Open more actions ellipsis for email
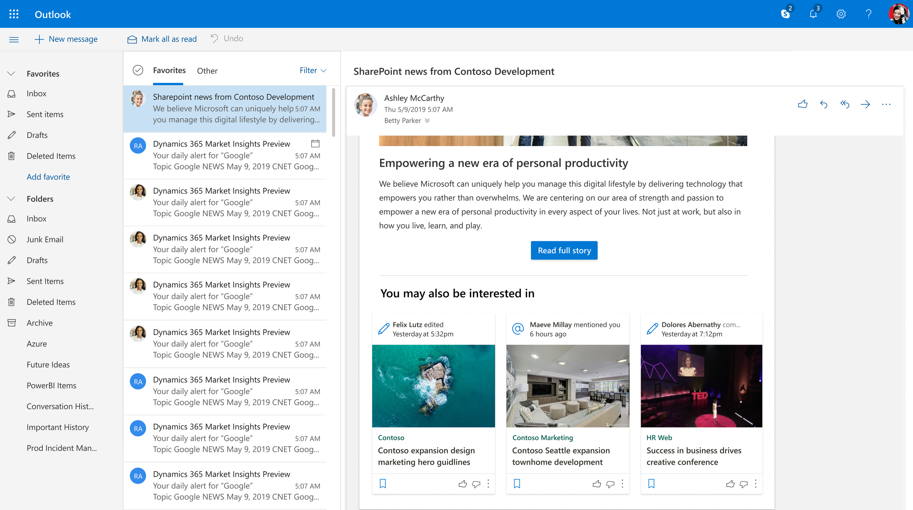This screenshot has width=913, height=510. click(x=886, y=104)
